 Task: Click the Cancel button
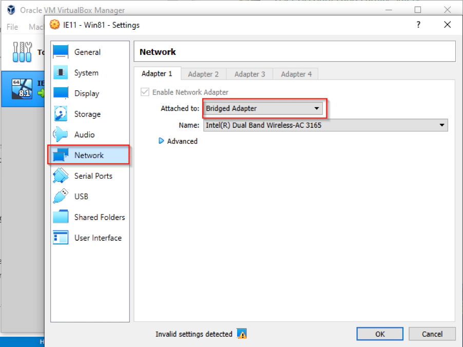pos(432,334)
